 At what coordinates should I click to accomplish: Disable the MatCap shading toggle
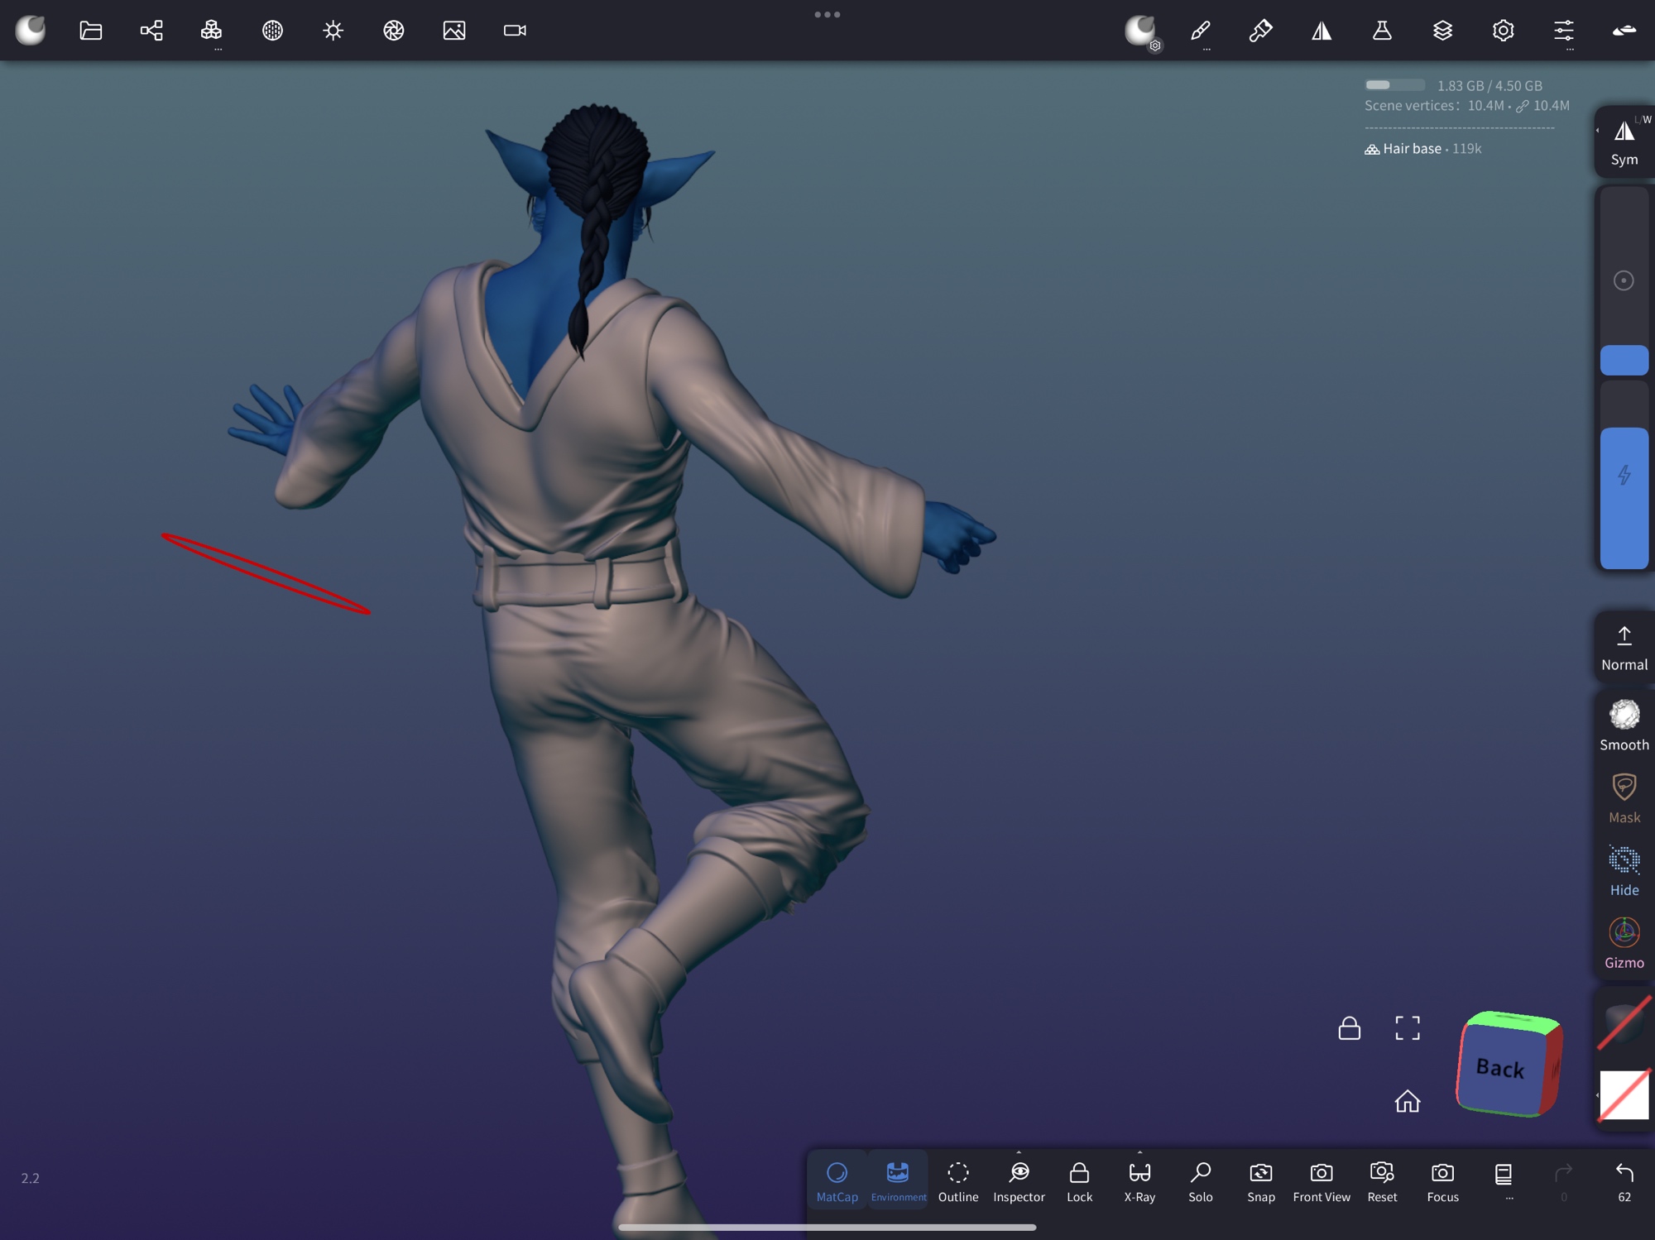point(837,1180)
